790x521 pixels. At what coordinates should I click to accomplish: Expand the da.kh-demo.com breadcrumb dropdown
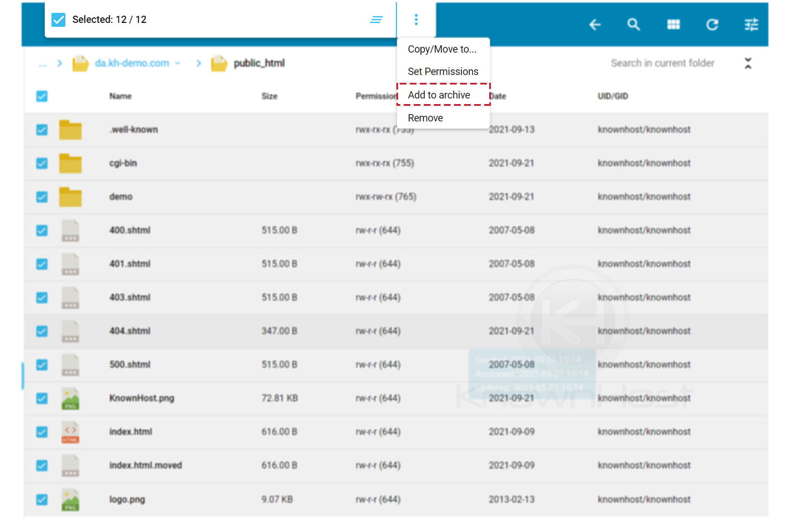(x=178, y=63)
